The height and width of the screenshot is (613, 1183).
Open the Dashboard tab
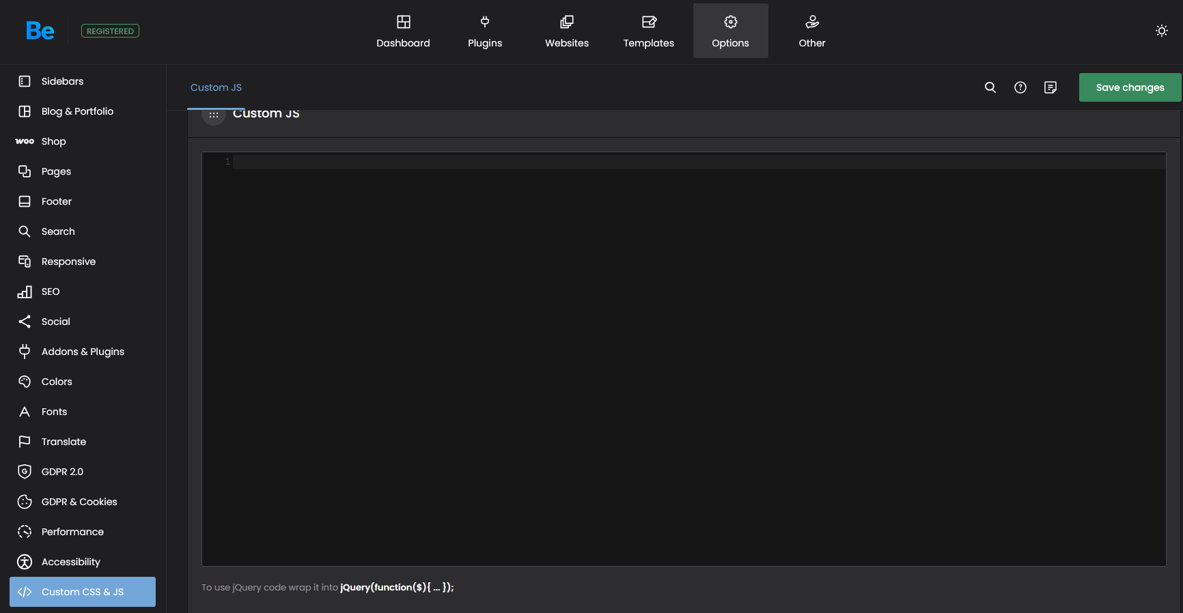pyautogui.click(x=403, y=31)
